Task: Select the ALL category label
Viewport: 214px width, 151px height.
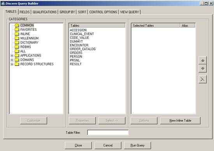Action: [x=23, y=51]
